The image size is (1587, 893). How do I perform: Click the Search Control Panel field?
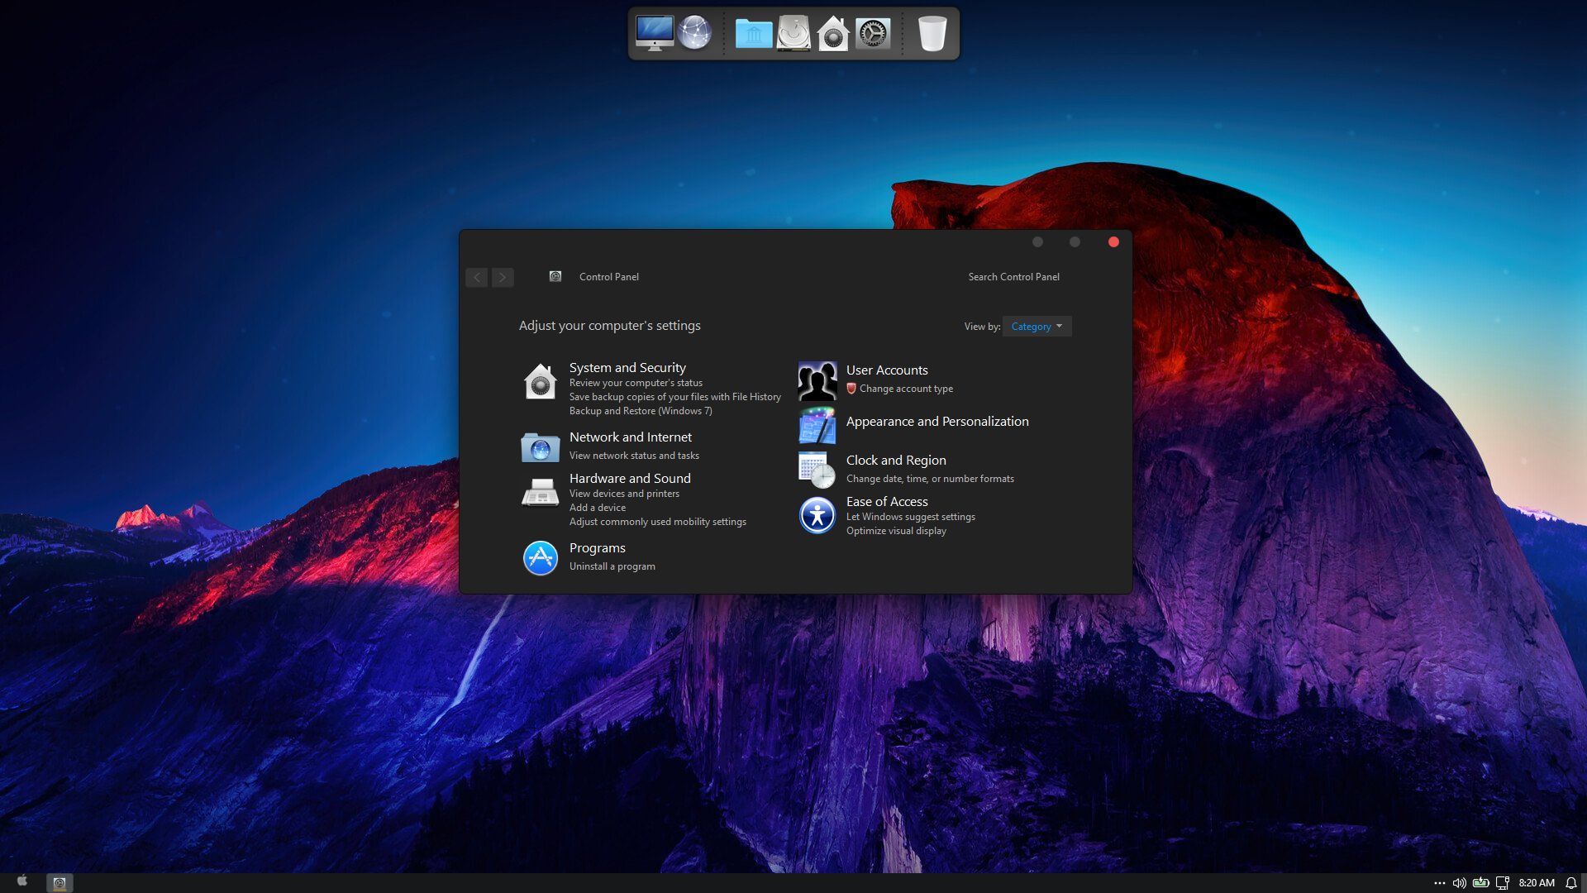point(1013,277)
